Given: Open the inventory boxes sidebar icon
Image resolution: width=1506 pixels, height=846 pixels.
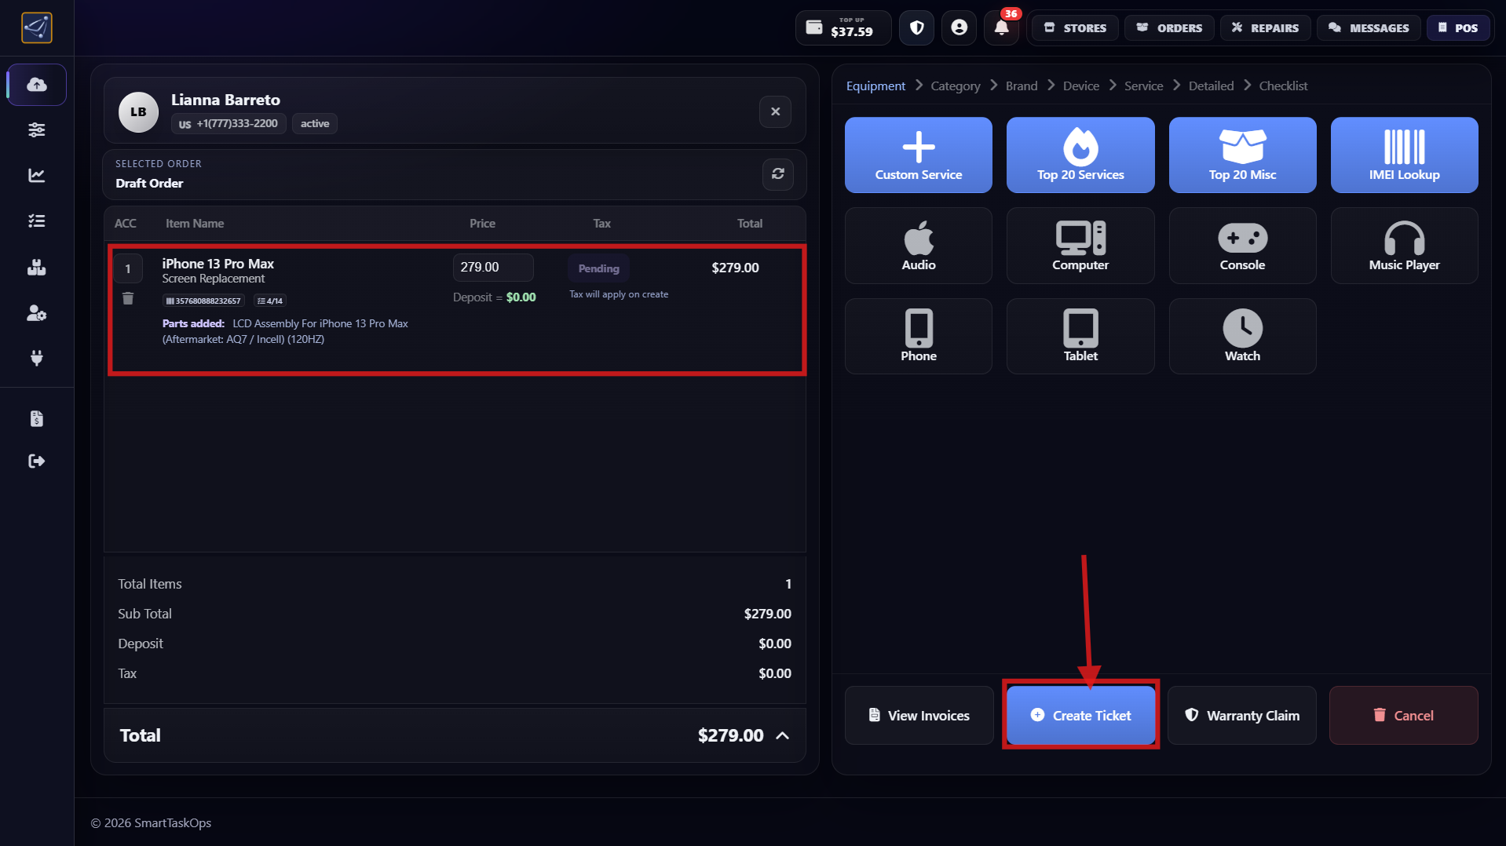Looking at the screenshot, I should point(37,268).
